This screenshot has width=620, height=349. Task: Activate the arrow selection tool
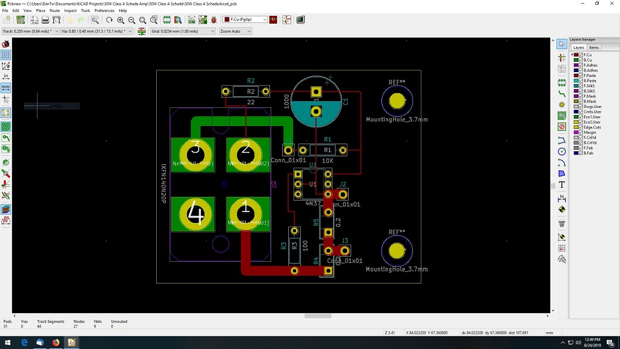[x=562, y=44]
